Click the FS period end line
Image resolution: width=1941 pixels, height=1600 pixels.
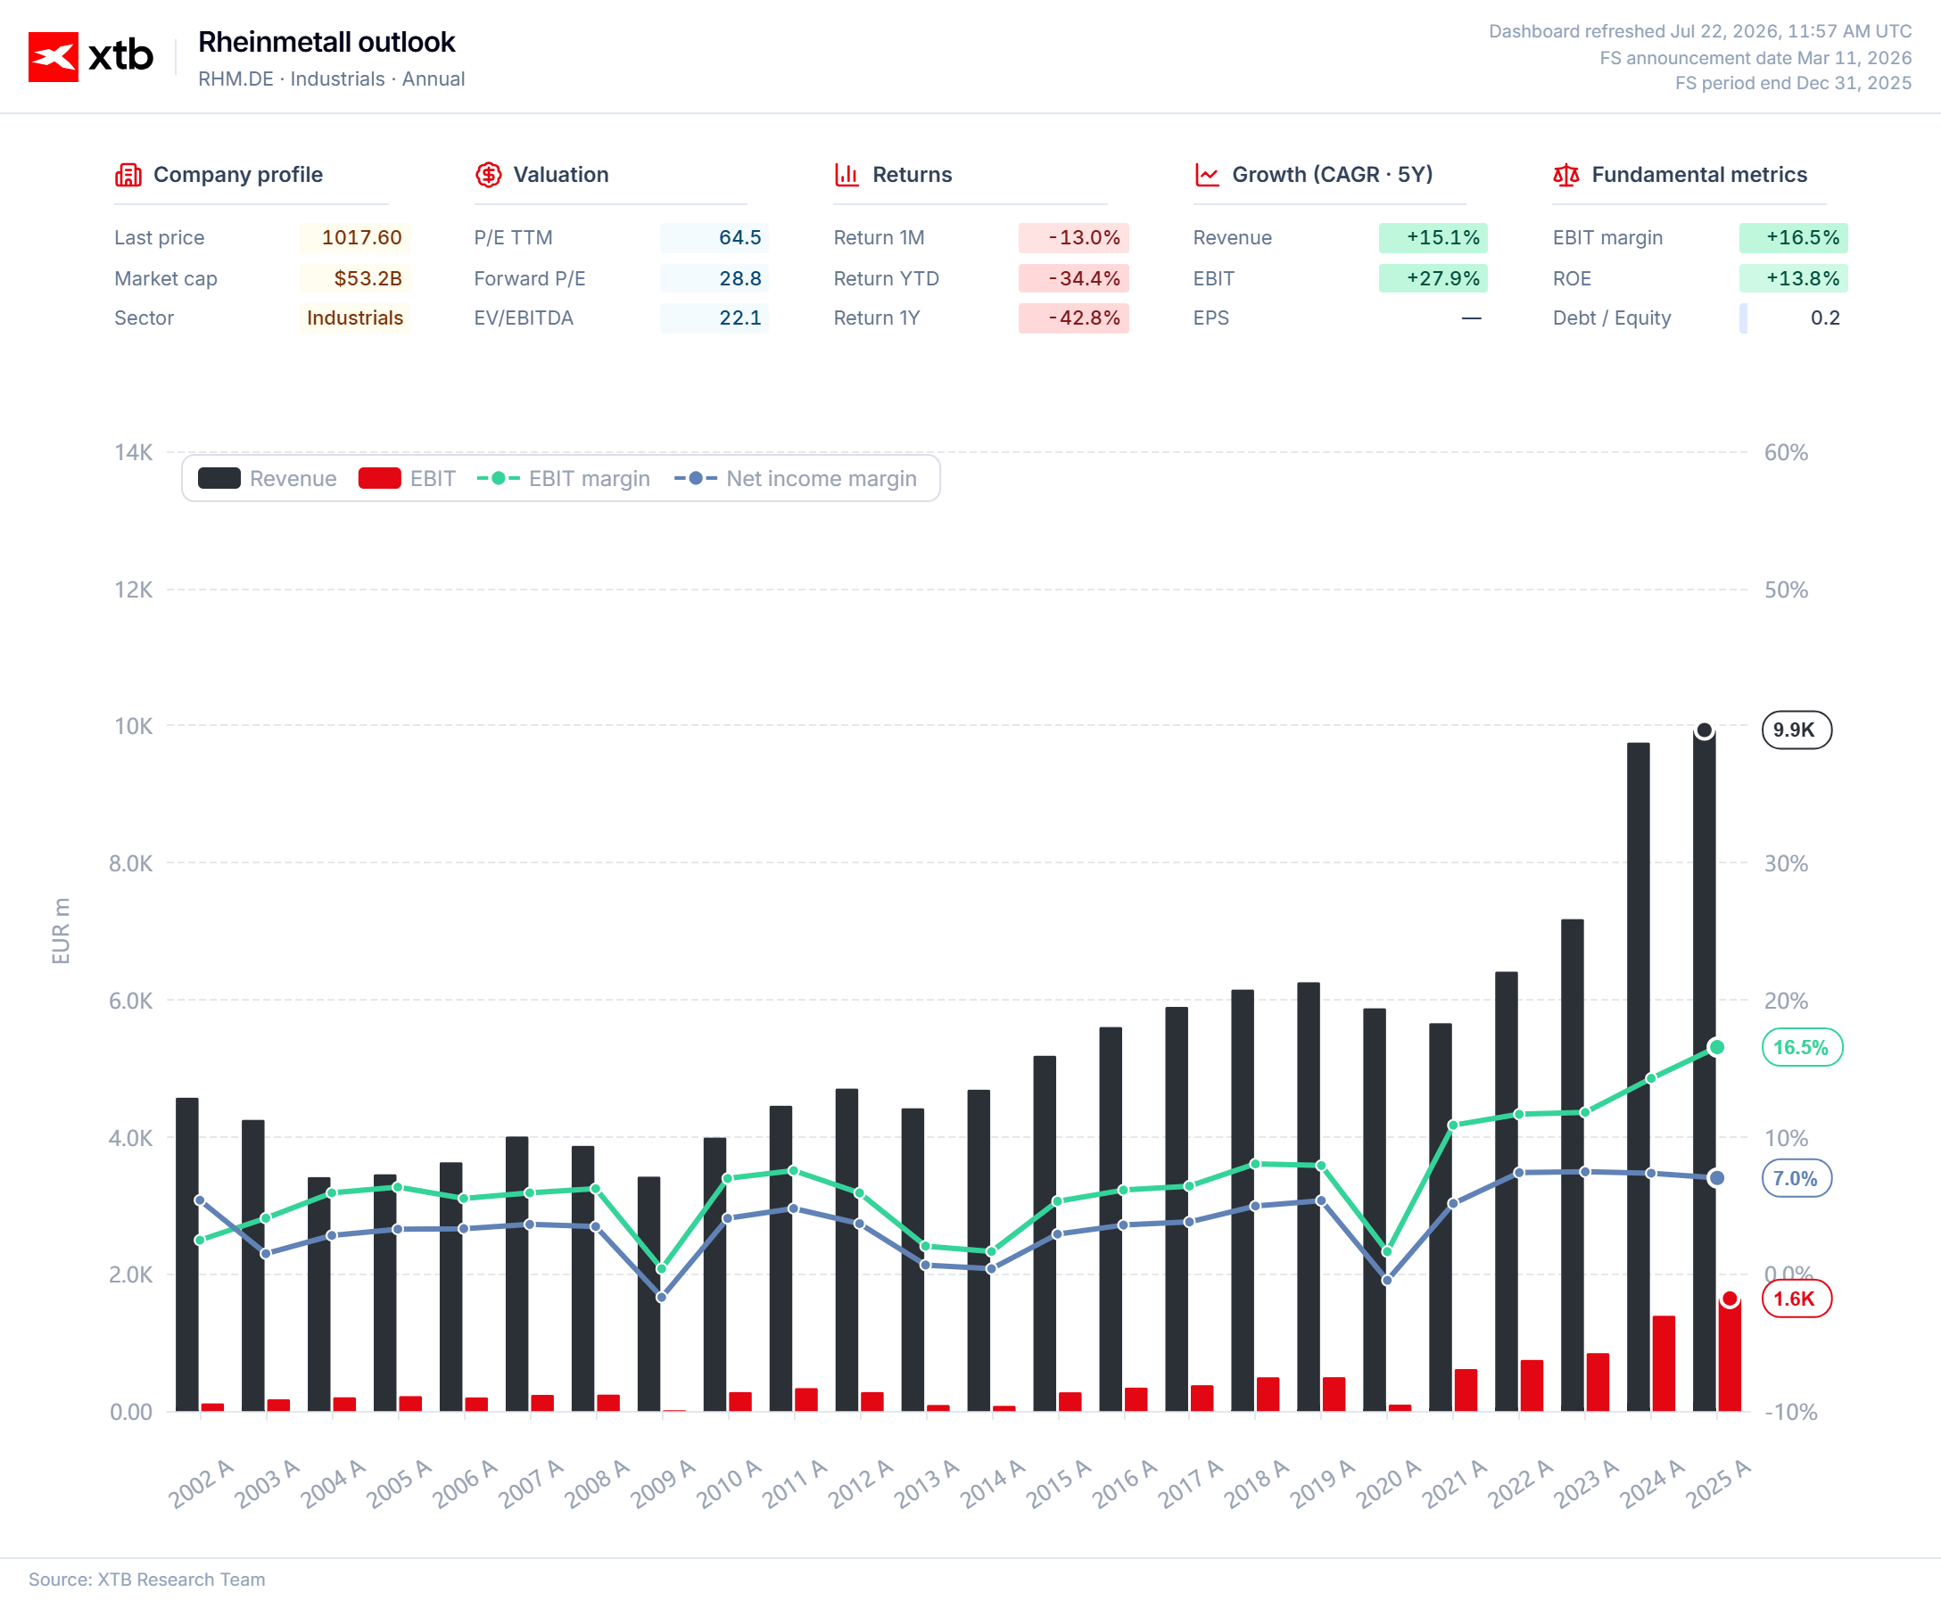click(1793, 83)
